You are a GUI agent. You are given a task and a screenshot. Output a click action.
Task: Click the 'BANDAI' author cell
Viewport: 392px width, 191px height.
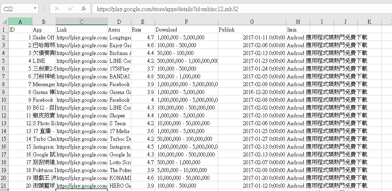tap(119, 77)
